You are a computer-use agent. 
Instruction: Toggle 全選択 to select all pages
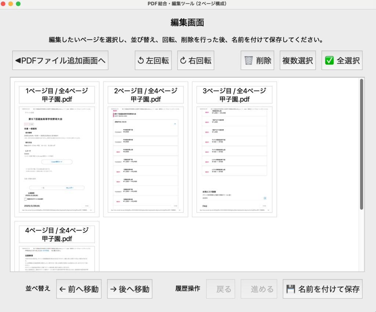(341, 60)
